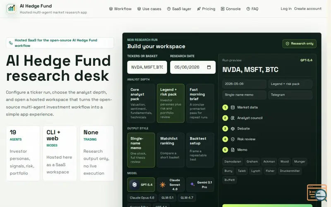Viewport: 331px width, 207px height.
Task: Click the Munger persona chip
Action: click(300, 161)
